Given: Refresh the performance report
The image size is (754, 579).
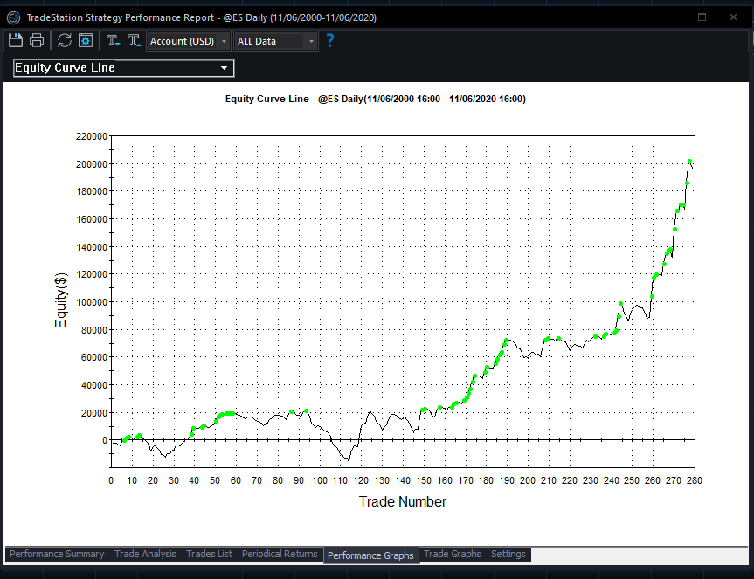Looking at the screenshot, I should coord(62,39).
